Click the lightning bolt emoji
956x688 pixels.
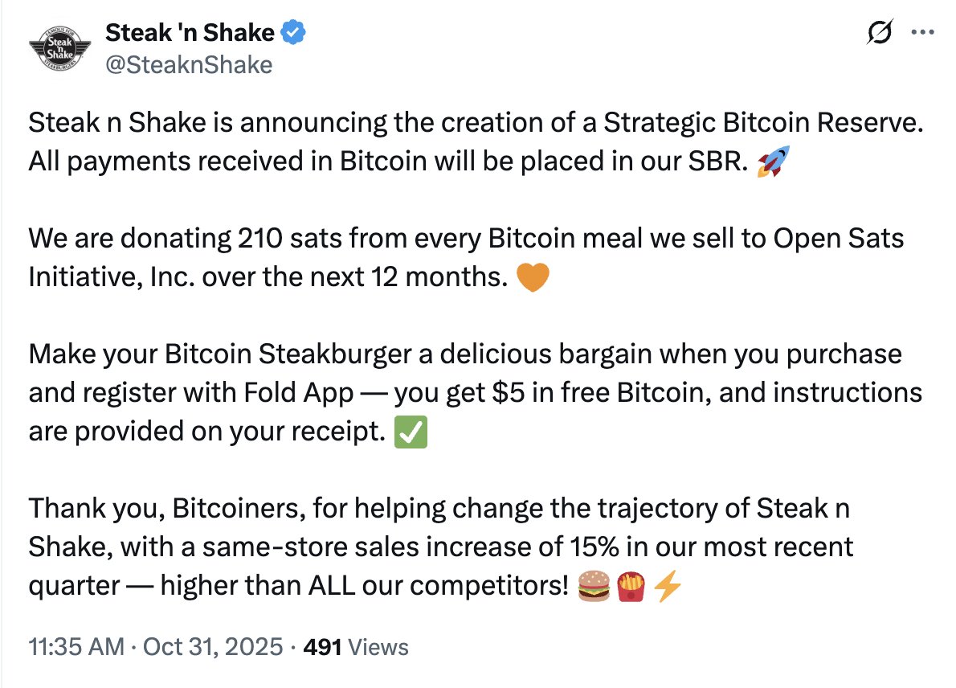click(x=668, y=588)
